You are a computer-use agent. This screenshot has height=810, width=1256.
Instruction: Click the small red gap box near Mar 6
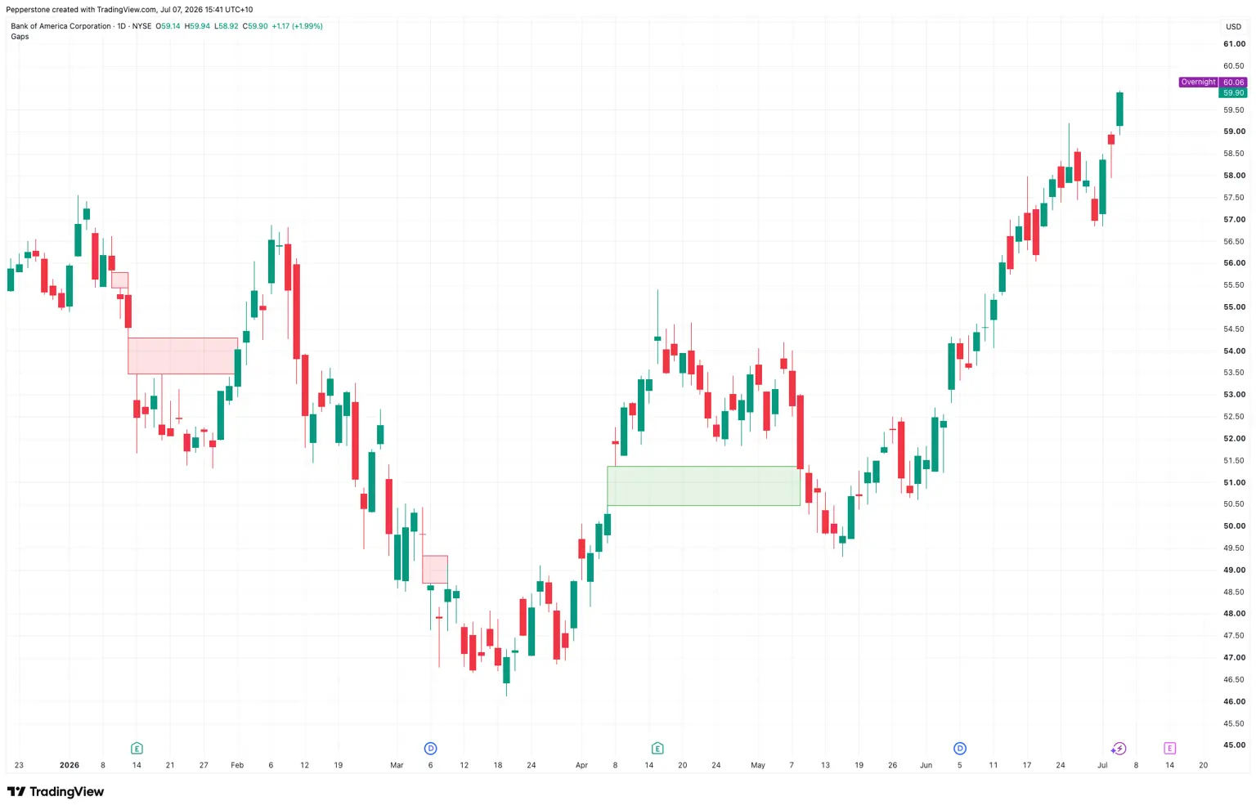tap(435, 569)
